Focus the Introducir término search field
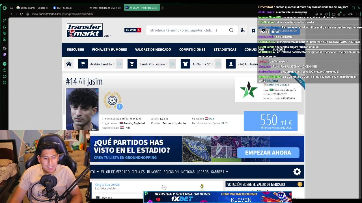Viewport: 362px width, 203px height. [x=188, y=30]
